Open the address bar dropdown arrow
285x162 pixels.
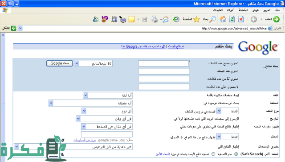20,28
